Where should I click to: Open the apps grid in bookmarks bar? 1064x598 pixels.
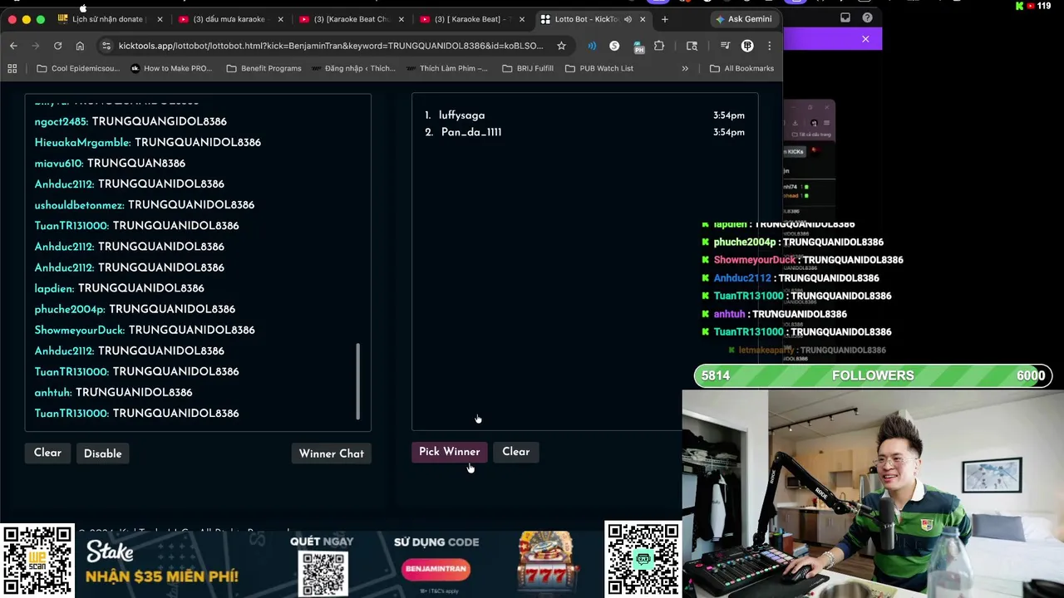pos(12,68)
